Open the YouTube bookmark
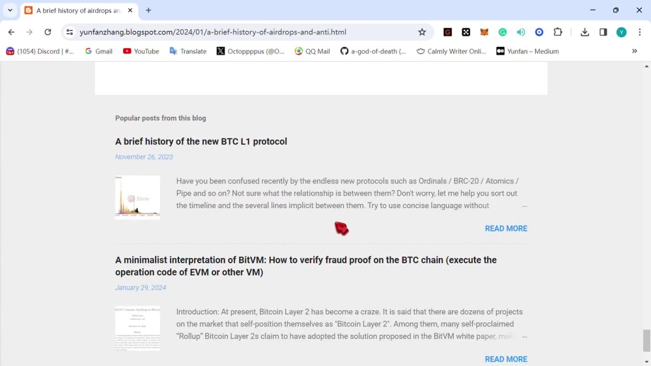This screenshot has width=651, height=366. coord(141,51)
